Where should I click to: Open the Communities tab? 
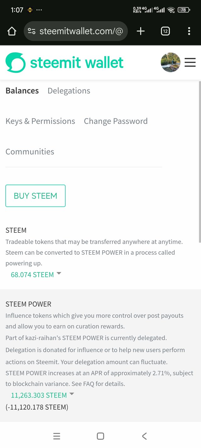(30, 152)
